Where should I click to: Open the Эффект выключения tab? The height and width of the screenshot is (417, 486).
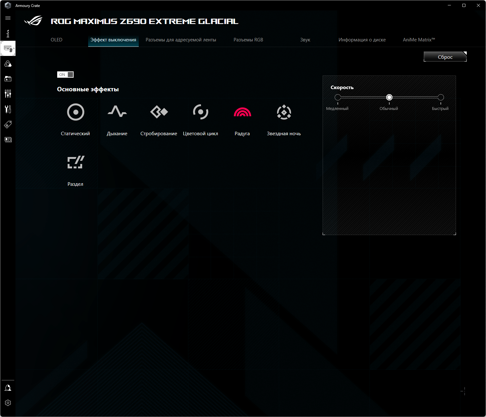click(113, 40)
